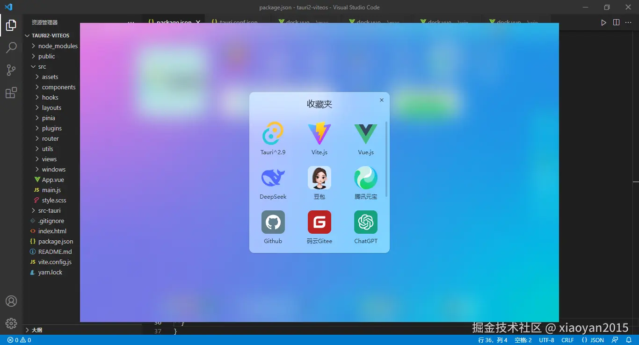Open the ChatGPT bookmark icon
This screenshot has width=639, height=345.
pos(365,222)
